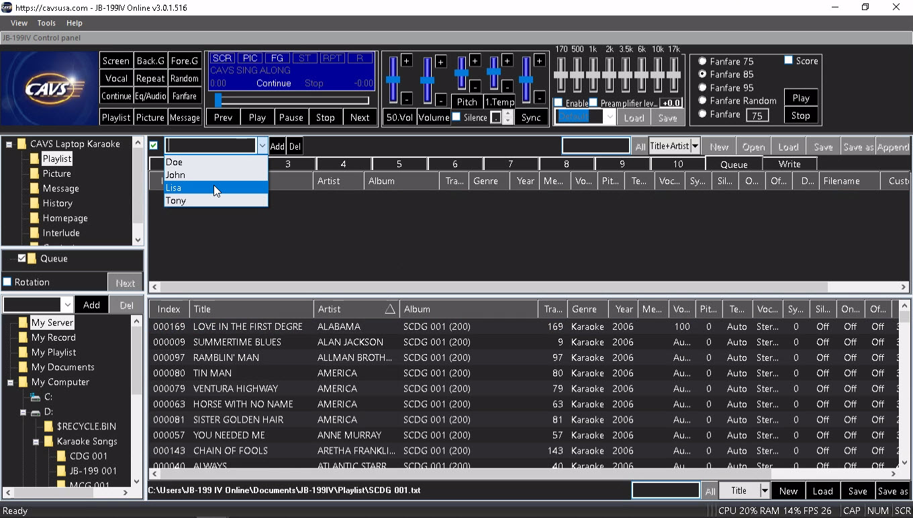Click the $RECYCLE.BIN folder icon
Screen dimensions: 913x518
pos(48,426)
